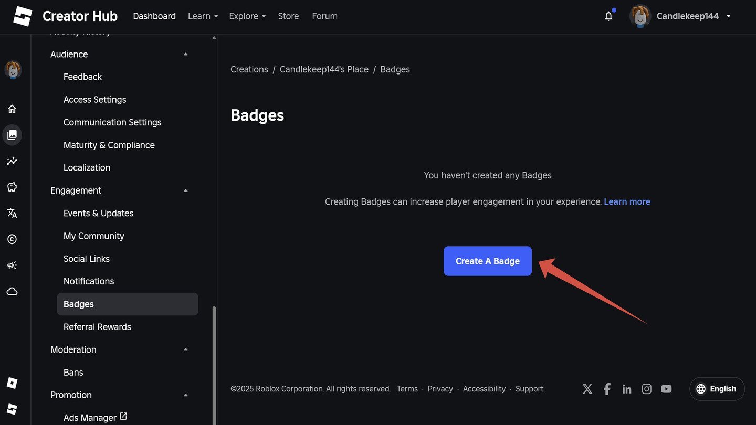
Task: Click the sidebar vertical scrollbar
Action: pyautogui.click(x=214, y=365)
